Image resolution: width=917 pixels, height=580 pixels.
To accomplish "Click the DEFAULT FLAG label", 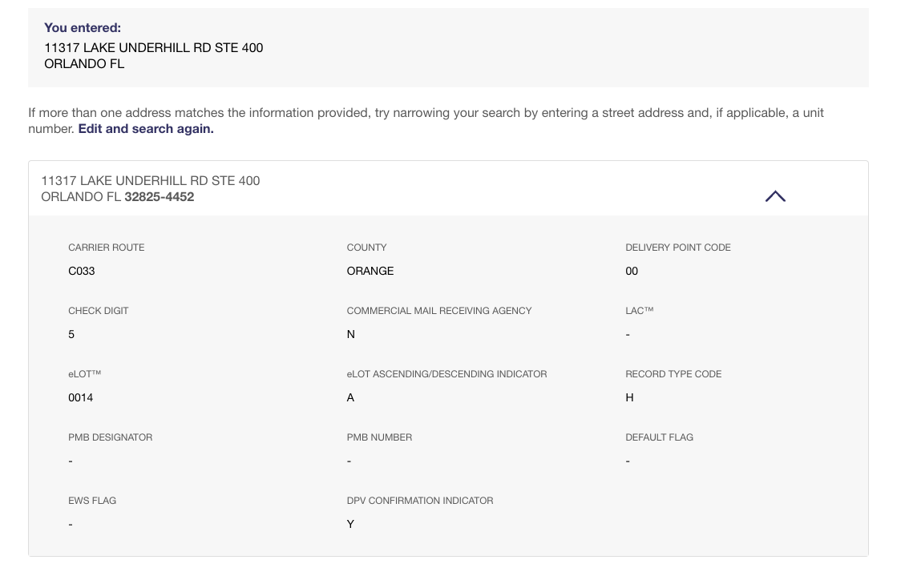I will pos(659,437).
